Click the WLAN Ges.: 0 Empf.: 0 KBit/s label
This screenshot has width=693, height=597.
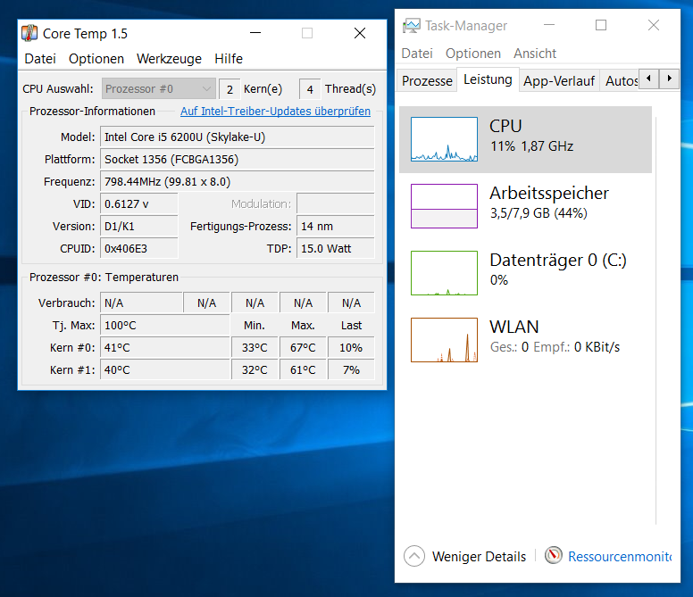(555, 347)
